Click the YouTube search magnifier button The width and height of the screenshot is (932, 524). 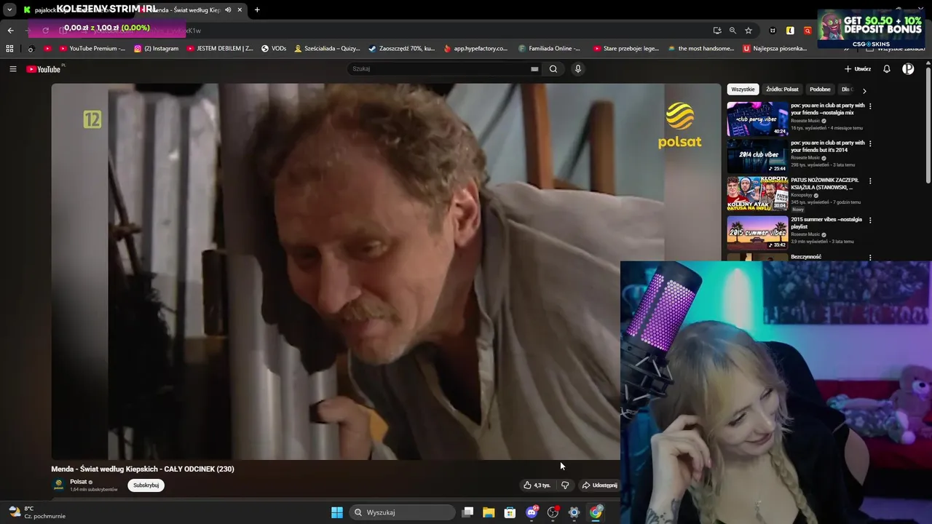(x=553, y=69)
